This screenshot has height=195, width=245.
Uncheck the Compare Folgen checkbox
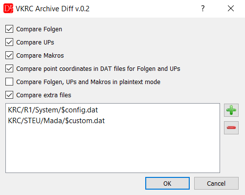click(9, 29)
